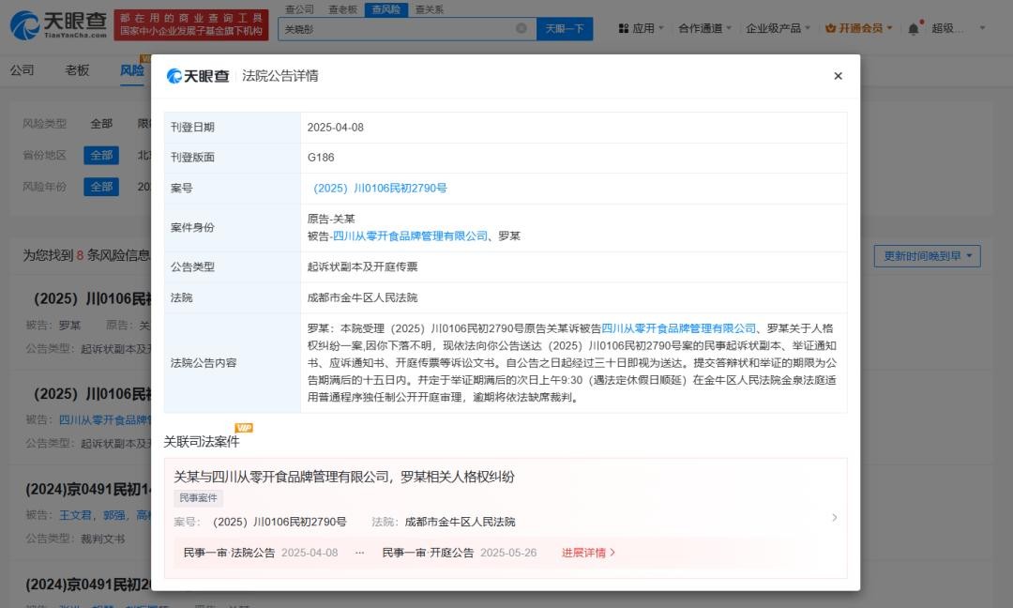Open case number link (2025)川0106民初2790号
Screen dimensions: 1013x608
click(379, 189)
